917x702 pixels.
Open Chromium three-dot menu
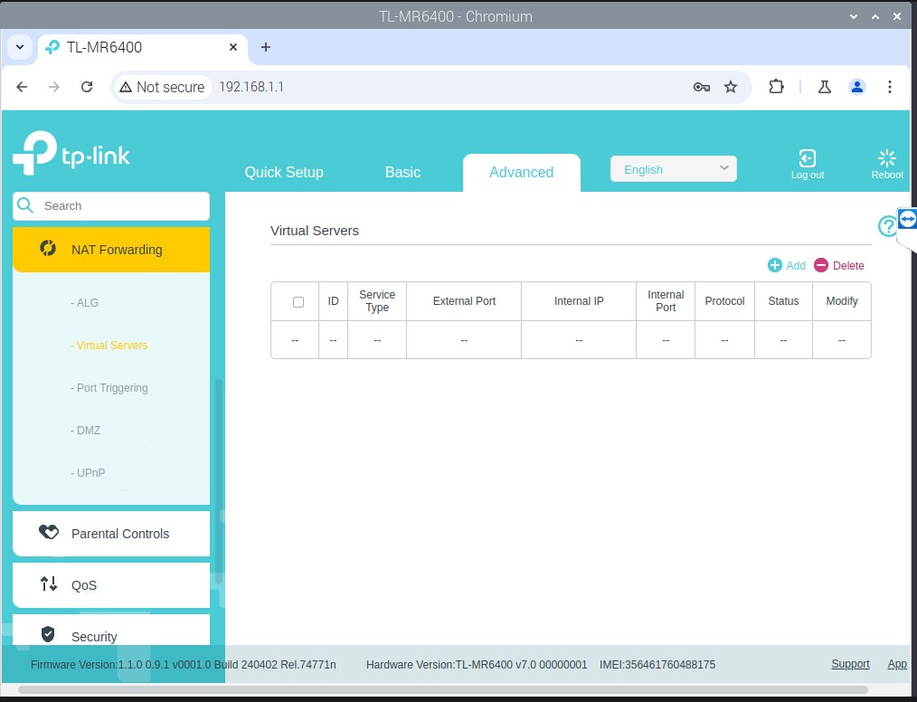click(x=890, y=87)
